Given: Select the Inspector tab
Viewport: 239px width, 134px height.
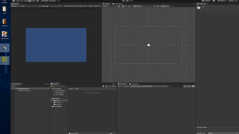Looking at the screenshot, I should point(202,4).
